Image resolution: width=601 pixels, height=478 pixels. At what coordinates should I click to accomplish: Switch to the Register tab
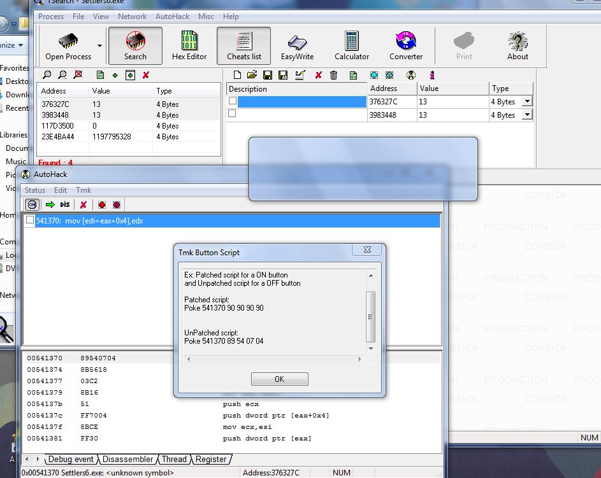coord(211,459)
